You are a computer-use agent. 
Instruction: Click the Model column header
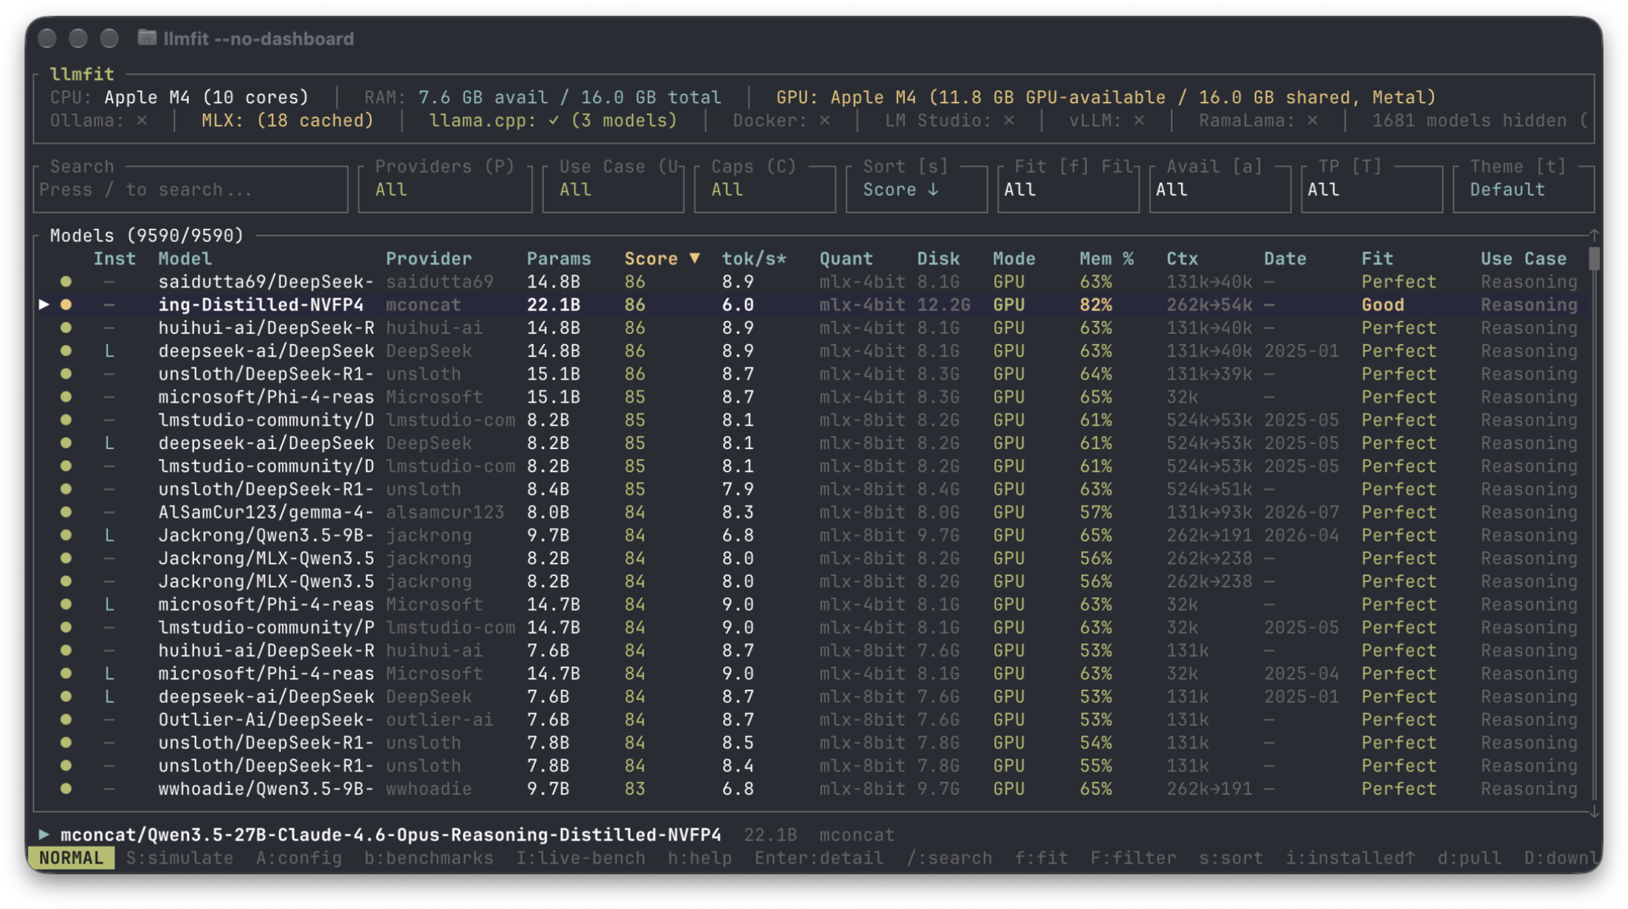pos(185,259)
